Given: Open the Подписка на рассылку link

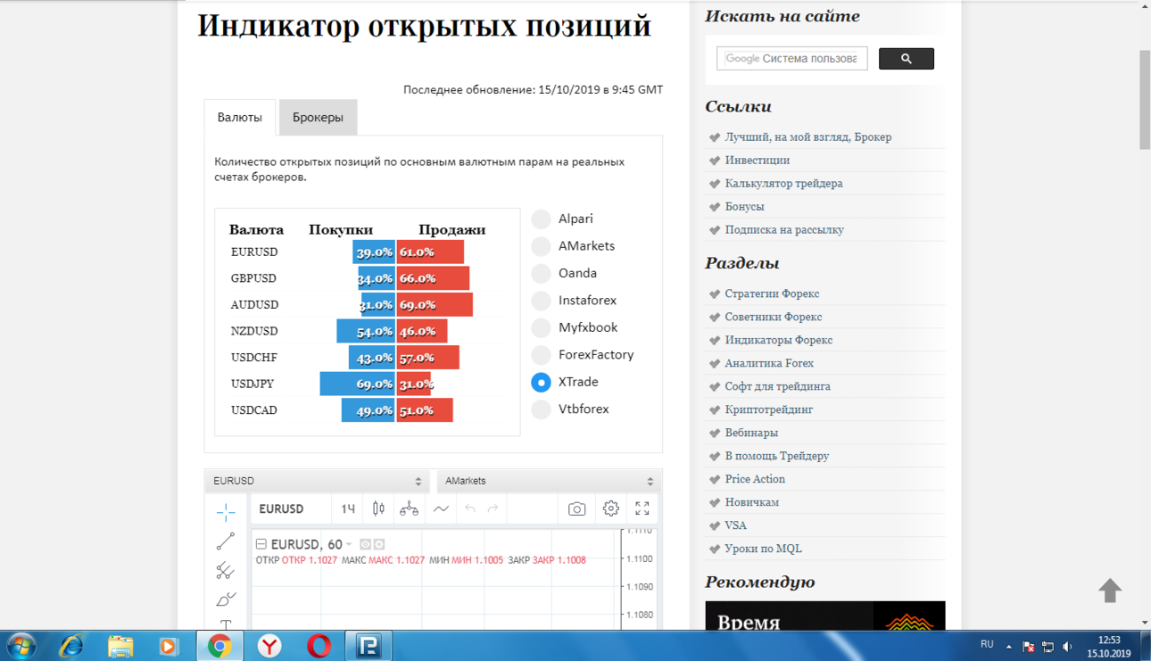Looking at the screenshot, I should click(784, 230).
